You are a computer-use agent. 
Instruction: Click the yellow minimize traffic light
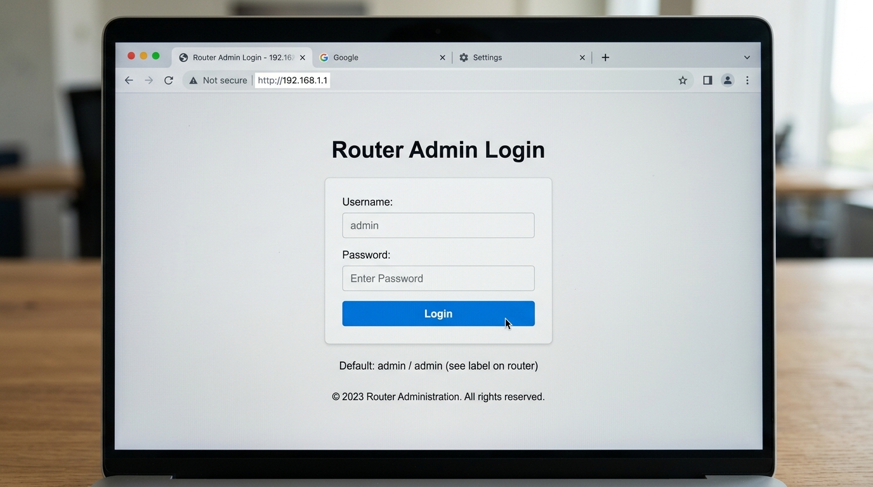click(x=143, y=55)
